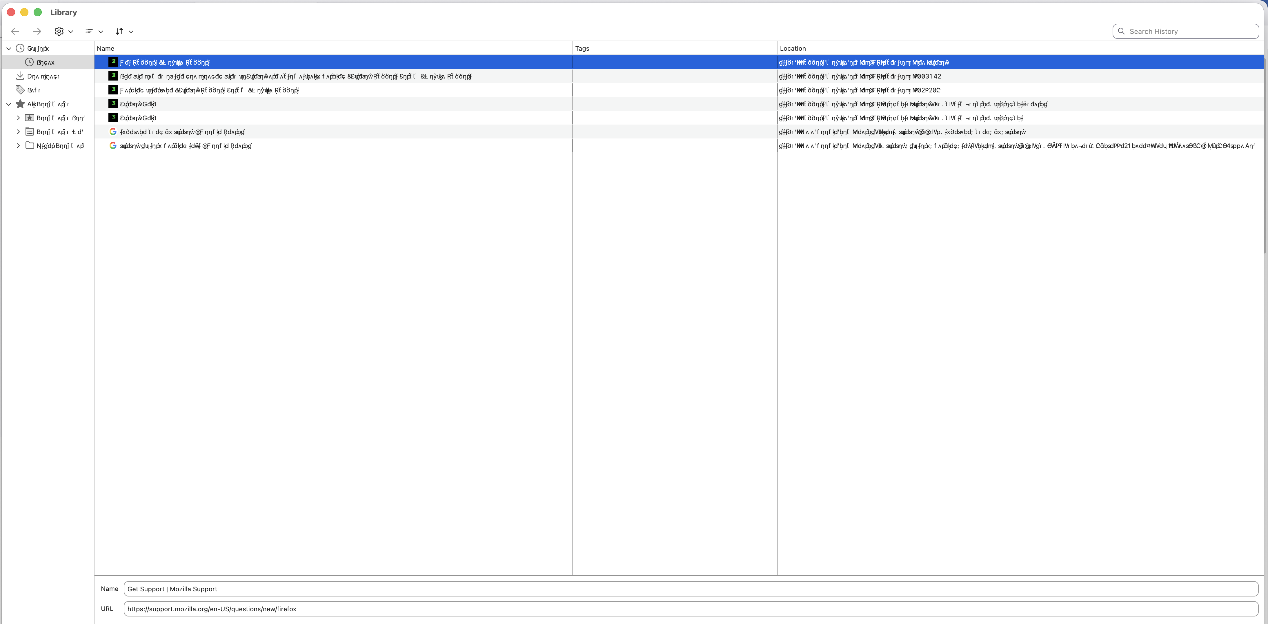Click the clock icon of History root

pos(20,48)
